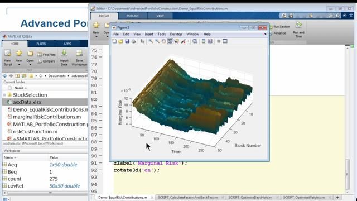Image resolution: width=357 pixels, height=201 pixels.
Task: Expand StockSelection folder in Current Folder
Action: (x=4, y=95)
